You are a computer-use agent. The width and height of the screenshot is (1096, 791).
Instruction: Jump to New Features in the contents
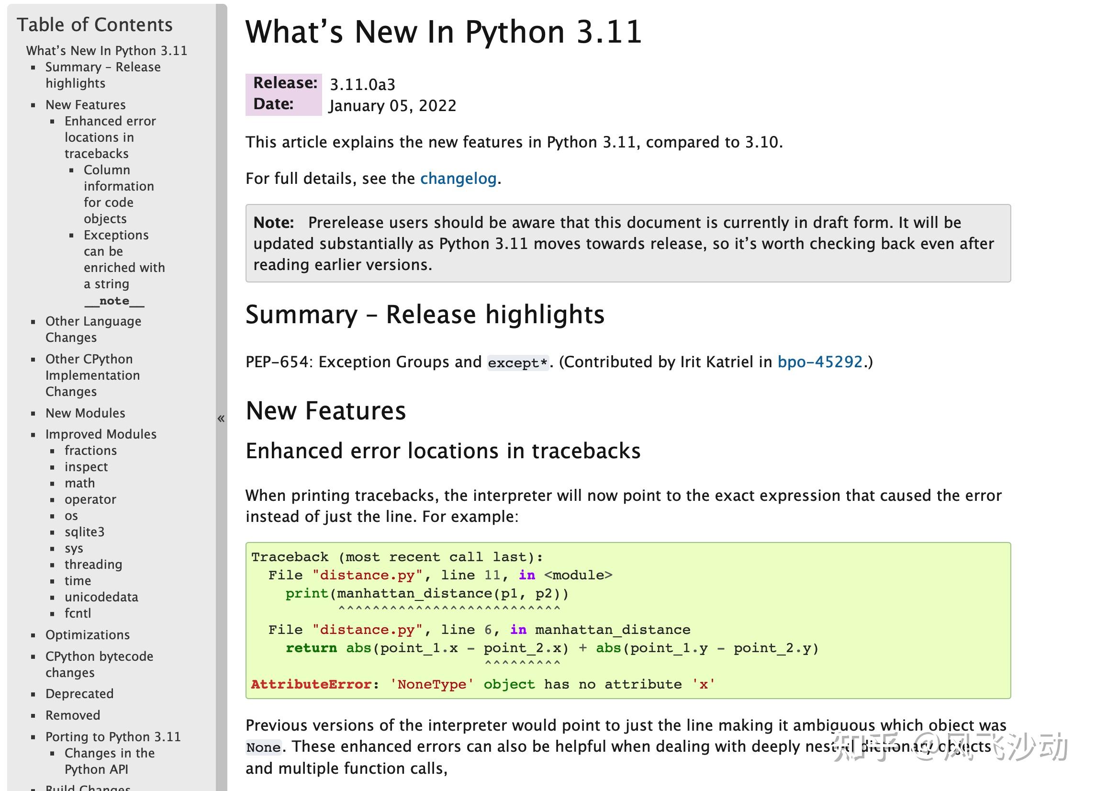click(x=85, y=105)
